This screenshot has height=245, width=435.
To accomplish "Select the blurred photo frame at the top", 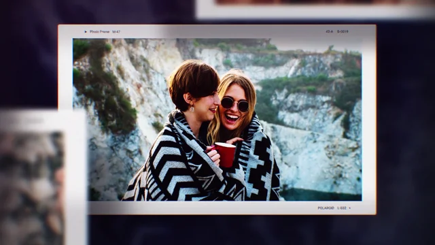I will 315,9.
